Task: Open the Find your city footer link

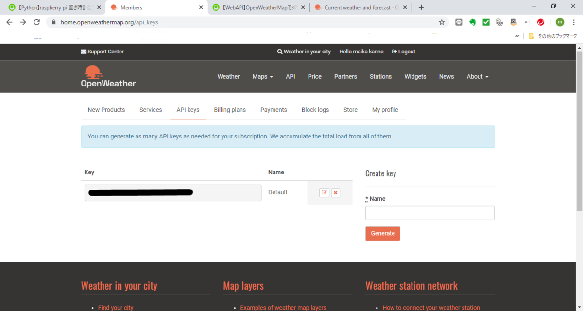Action: click(x=116, y=308)
